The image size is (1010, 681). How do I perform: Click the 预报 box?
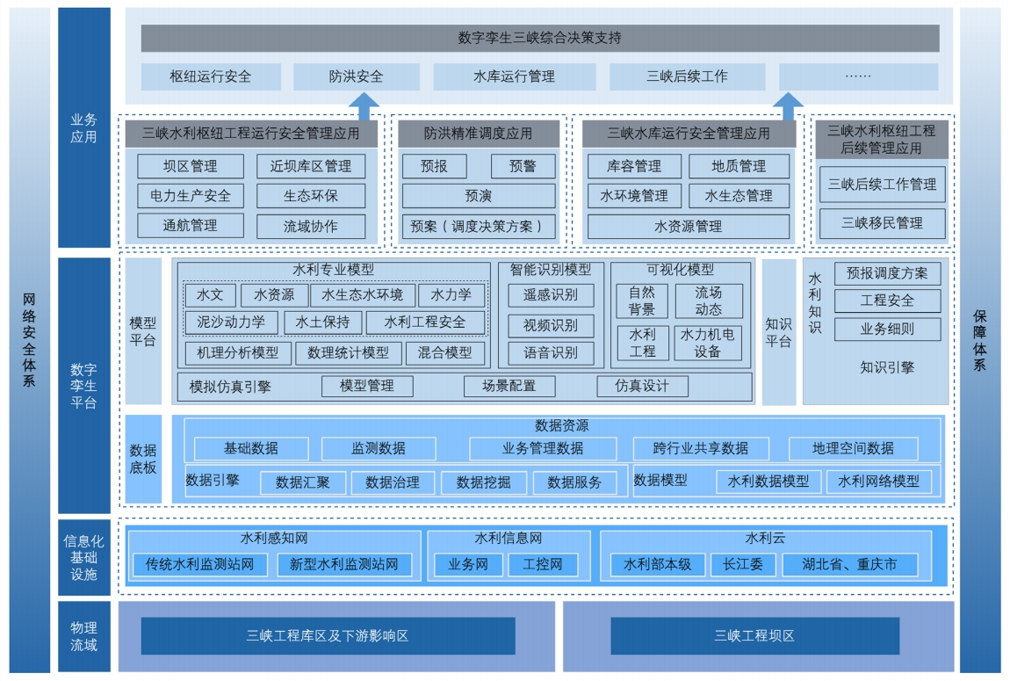(x=434, y=166)
